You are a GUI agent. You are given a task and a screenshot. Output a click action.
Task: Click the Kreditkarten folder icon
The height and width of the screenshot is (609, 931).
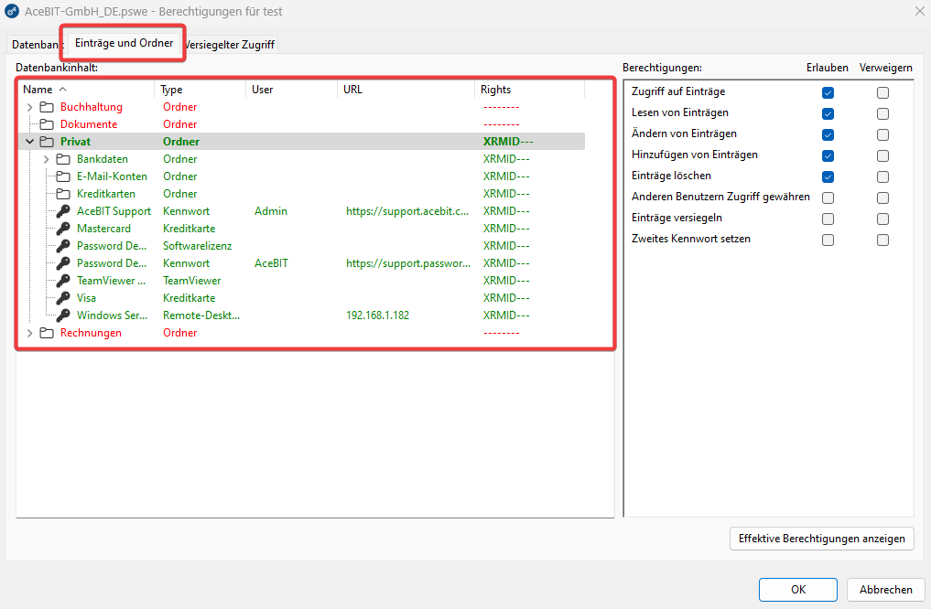[x=63, y=194]
